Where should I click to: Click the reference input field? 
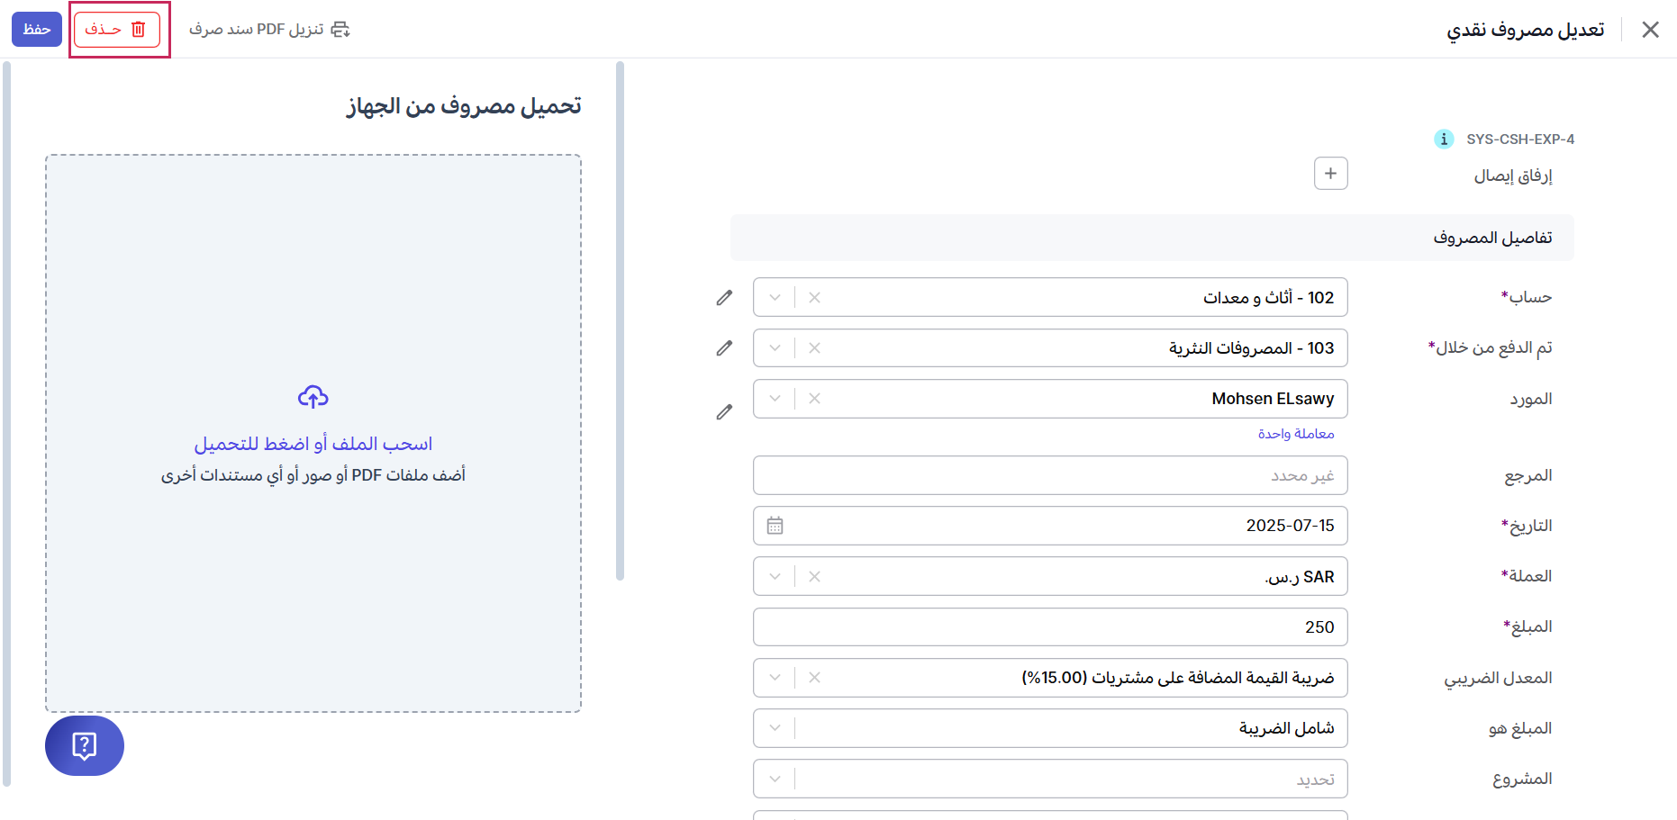pyautogui.click(x=1049, y=475)
